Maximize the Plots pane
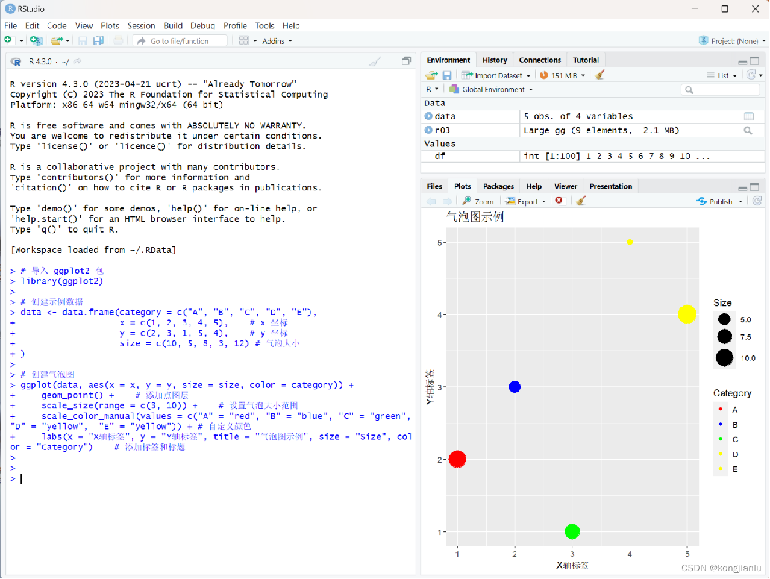This screenshot has width=770, height=579. click(x=754, y=187)
